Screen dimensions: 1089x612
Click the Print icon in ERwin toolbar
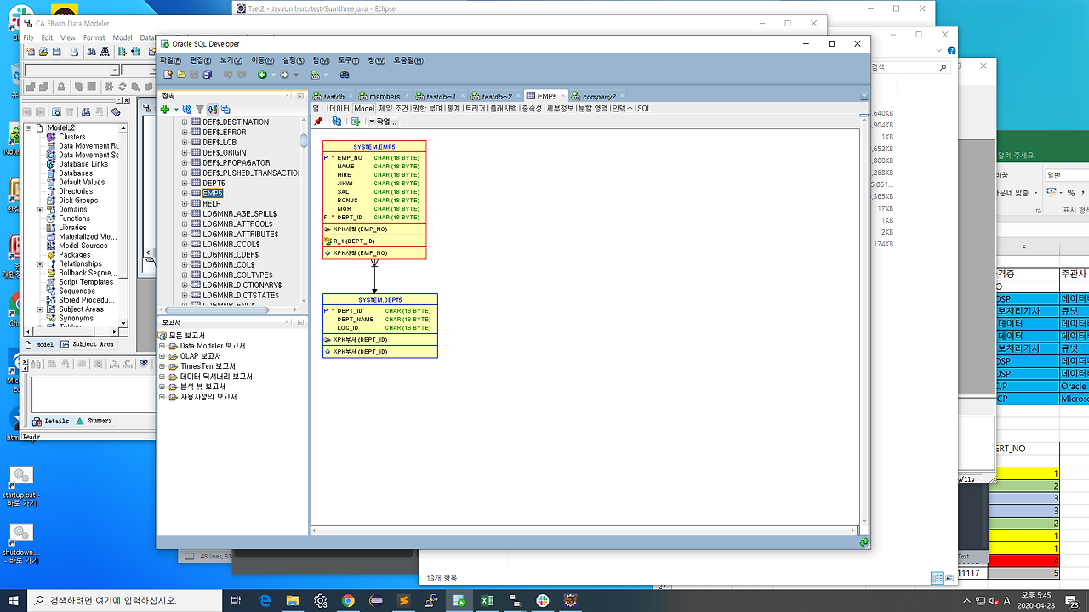74,52
